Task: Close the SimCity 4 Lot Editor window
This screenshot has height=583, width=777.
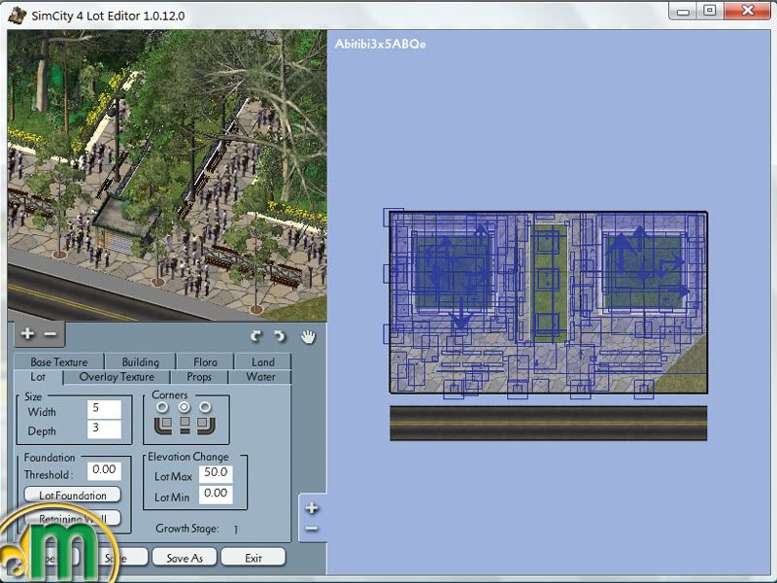Action: pos(748,11)
